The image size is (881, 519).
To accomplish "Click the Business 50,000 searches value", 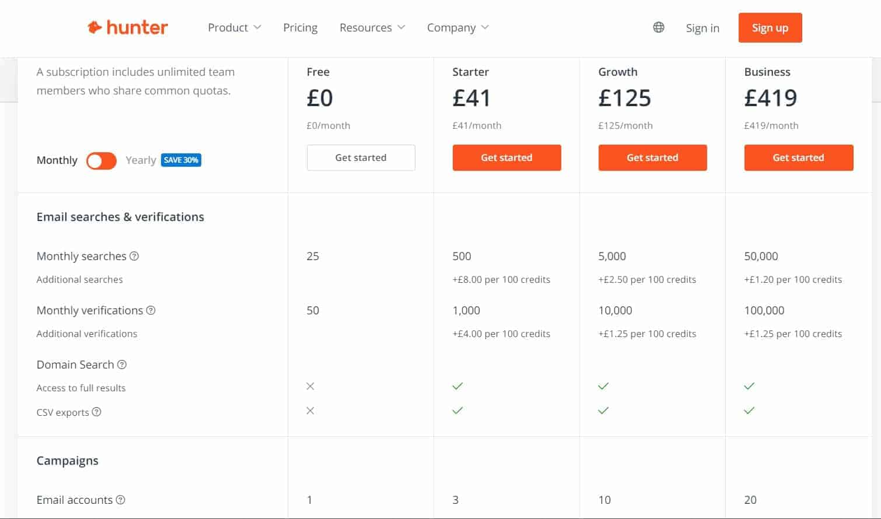I will coord(761,256).
